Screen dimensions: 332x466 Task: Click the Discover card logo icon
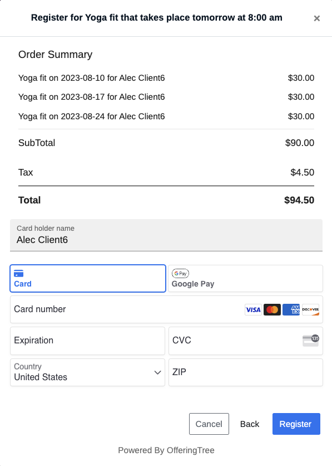(310, 310)
